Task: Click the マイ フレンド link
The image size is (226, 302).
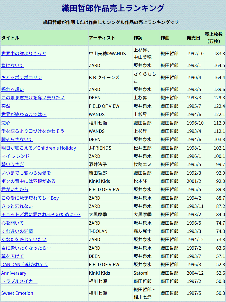Action: [x=15, y=156]
